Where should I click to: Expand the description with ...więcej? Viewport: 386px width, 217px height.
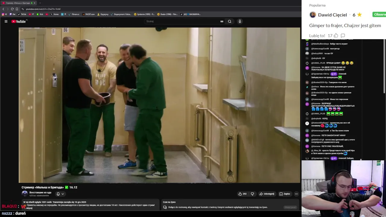click(x=29, y=208)
